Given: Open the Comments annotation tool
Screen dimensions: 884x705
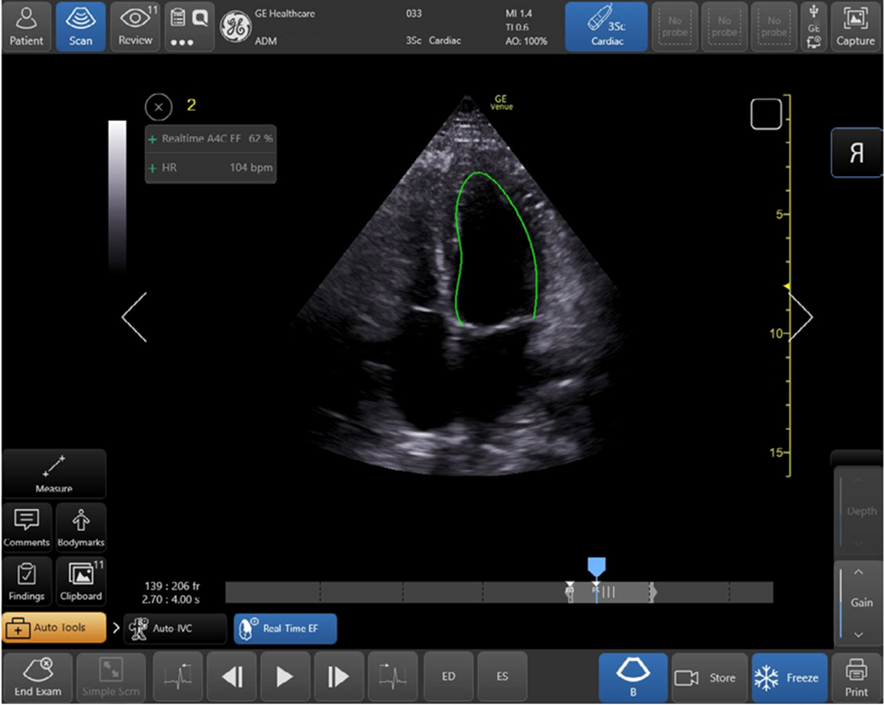Looking at the screenshot, I should 27,527.
